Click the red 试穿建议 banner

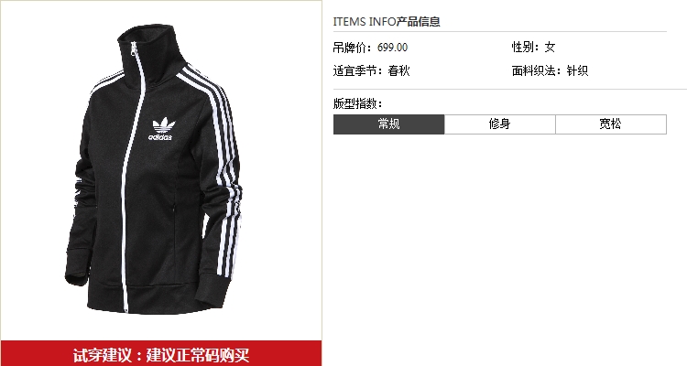(161, 354)
